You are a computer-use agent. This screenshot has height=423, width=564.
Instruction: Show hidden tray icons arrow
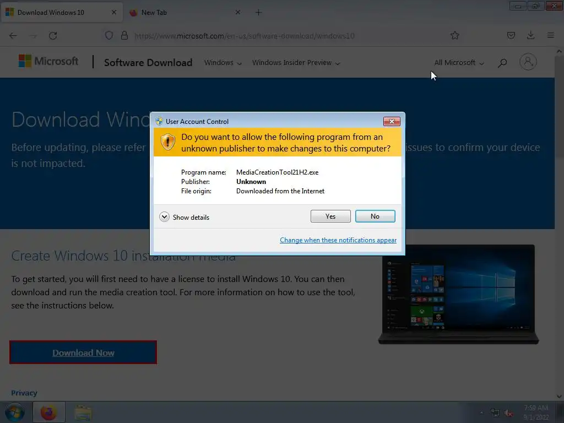tap(481, 413)
